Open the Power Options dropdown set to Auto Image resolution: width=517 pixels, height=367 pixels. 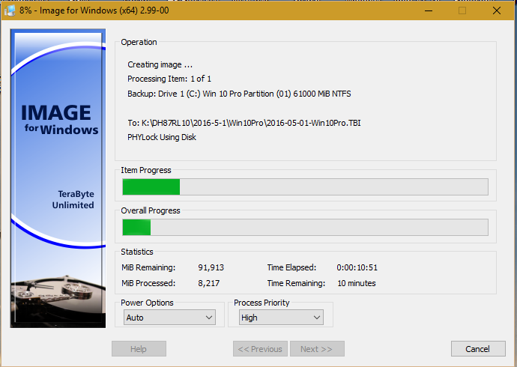coord(170,318)
